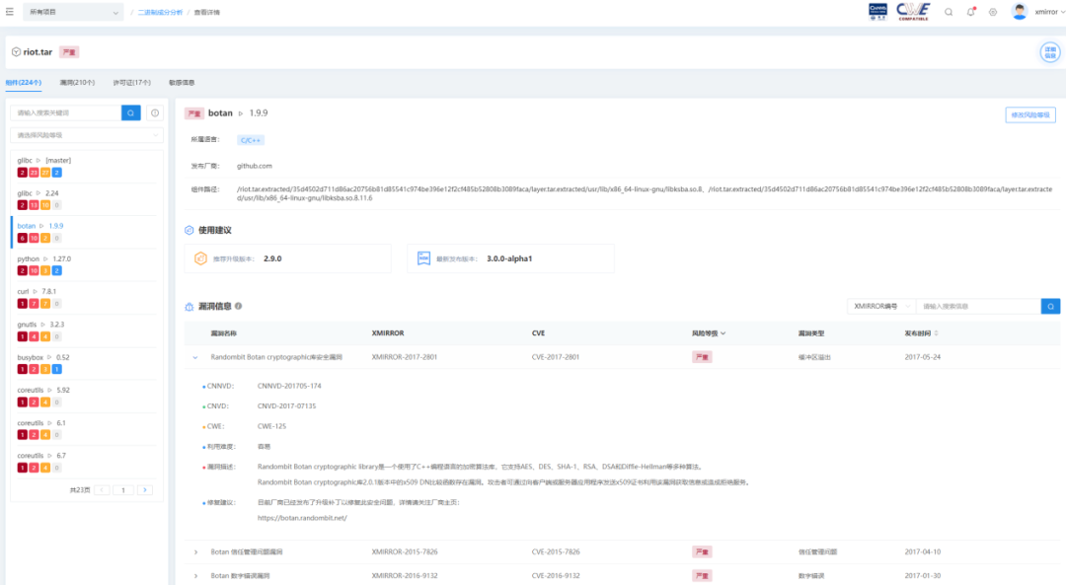The width and height of the screenshot is (1066, 585).
Task: Switch to the 敏感信息 tab
Action: (182, 83)
